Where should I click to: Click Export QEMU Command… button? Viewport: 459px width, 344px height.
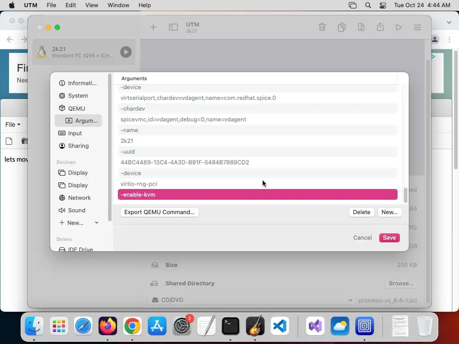pos(159,212)
